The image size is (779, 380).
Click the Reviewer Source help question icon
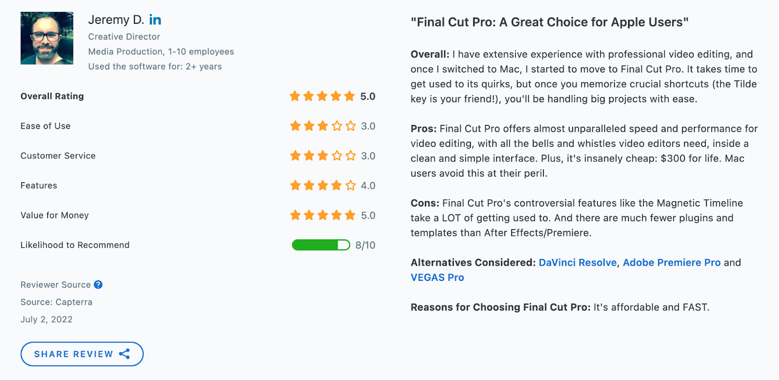pyautogui.click(x=98, y=285)
